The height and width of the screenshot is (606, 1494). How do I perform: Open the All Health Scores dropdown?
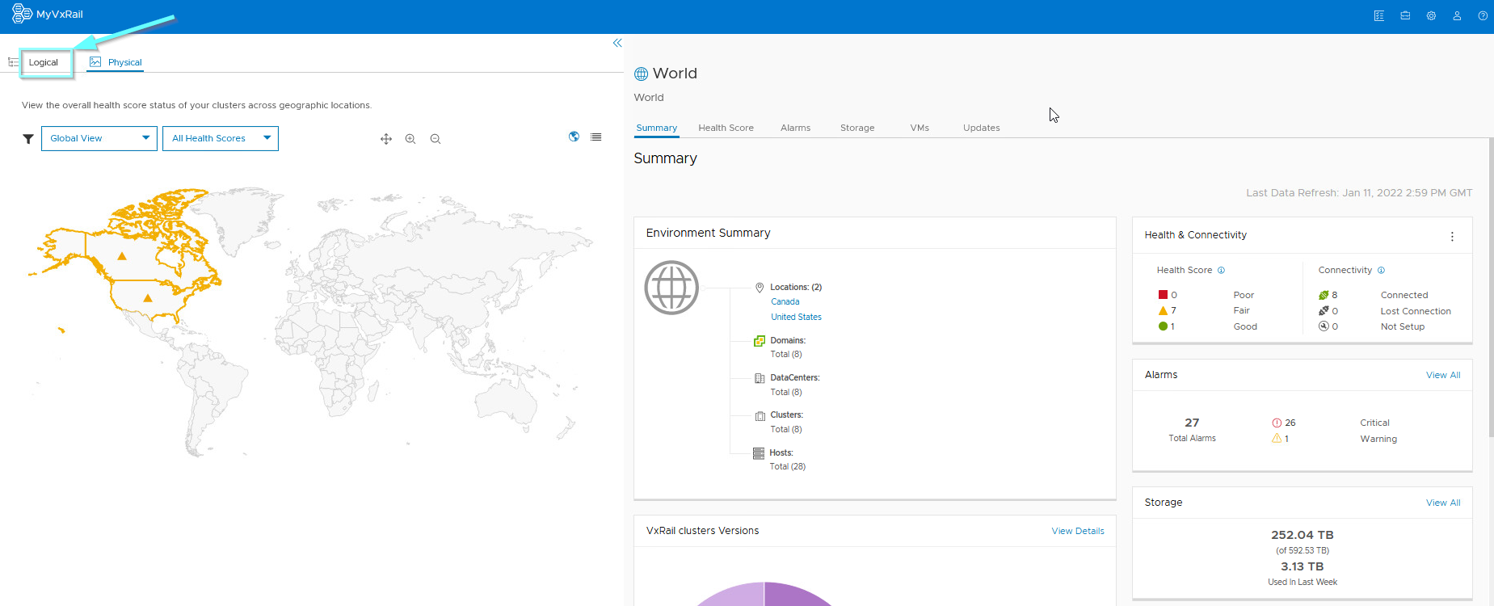pos(221,138)
